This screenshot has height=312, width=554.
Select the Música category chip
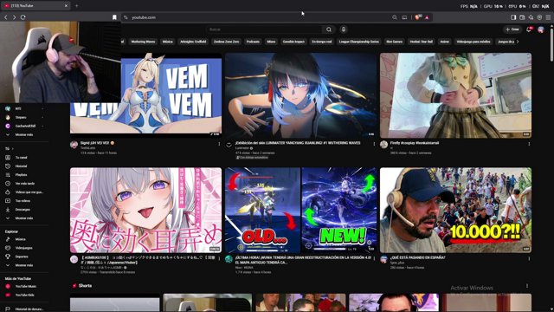point(167,42)
